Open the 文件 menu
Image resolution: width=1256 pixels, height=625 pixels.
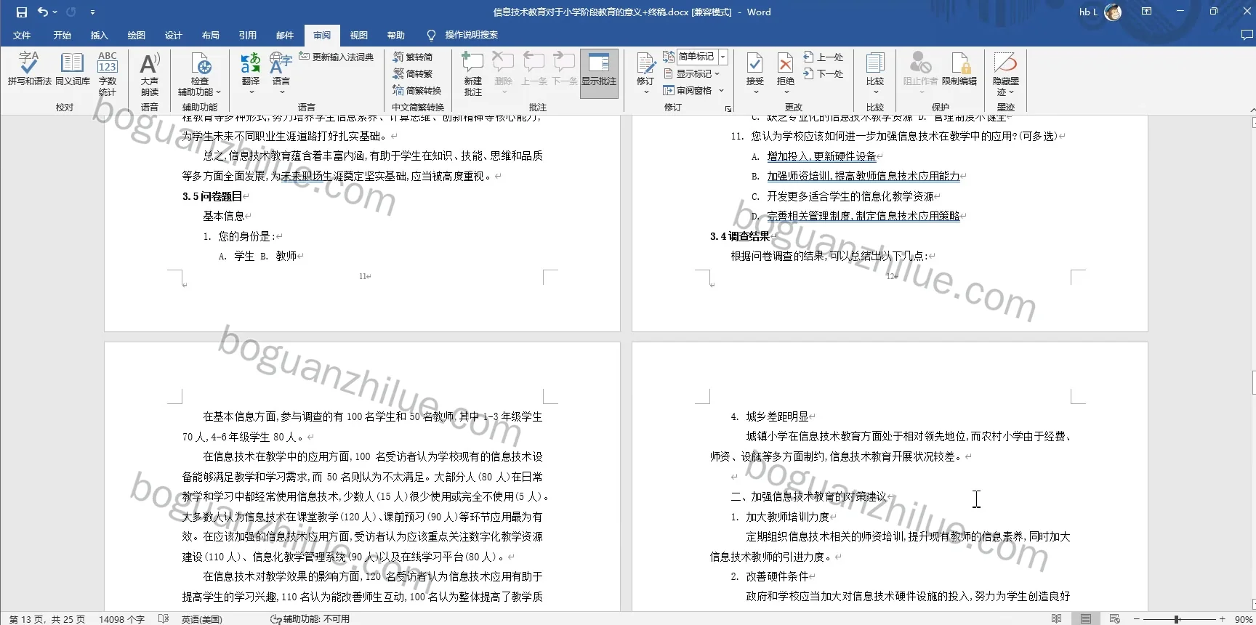point(22,35)
